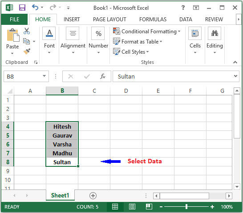
Task: Switch to the INSERT tab
Action: tap(72, 20)
